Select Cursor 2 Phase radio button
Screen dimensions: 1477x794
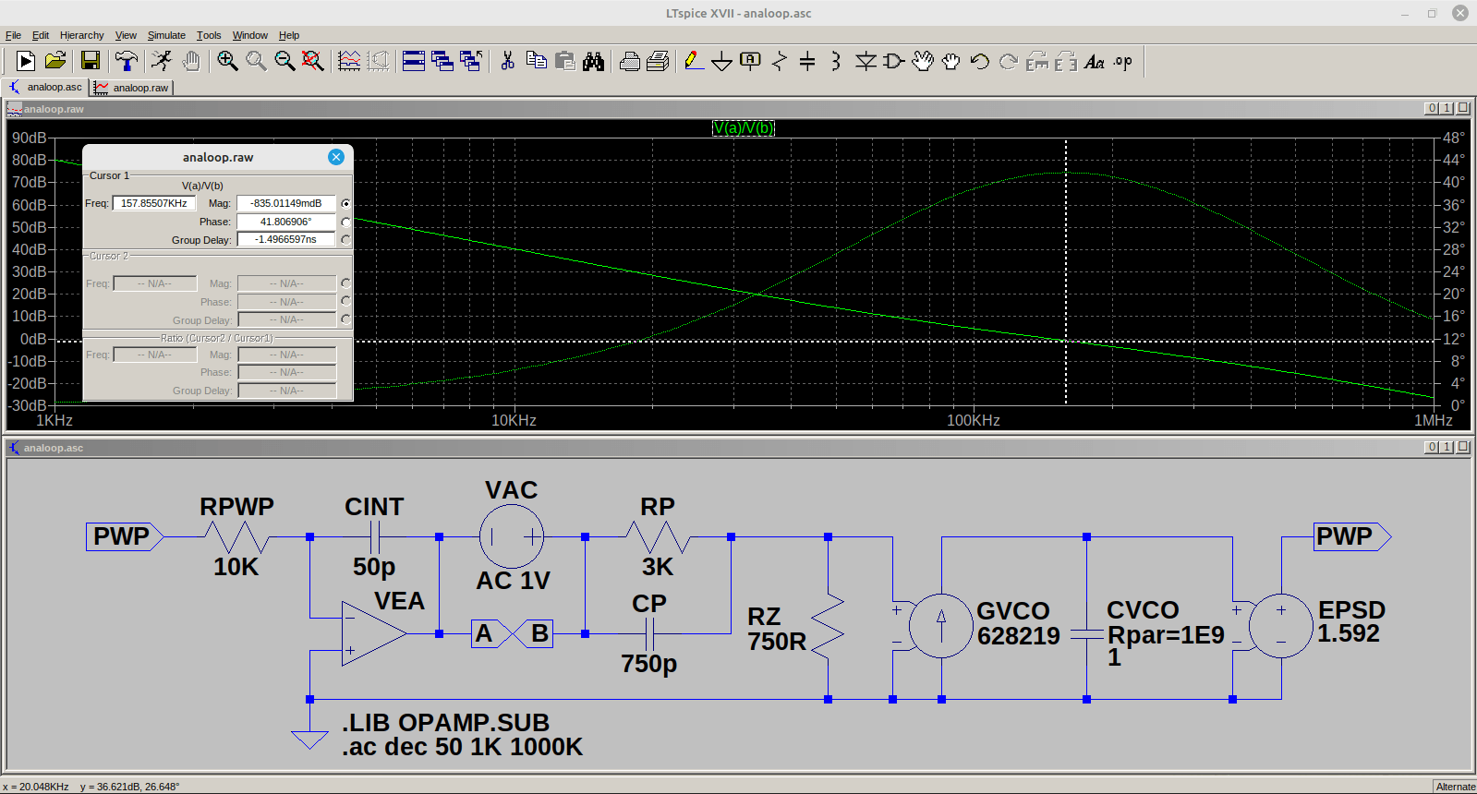click(345, 301)
